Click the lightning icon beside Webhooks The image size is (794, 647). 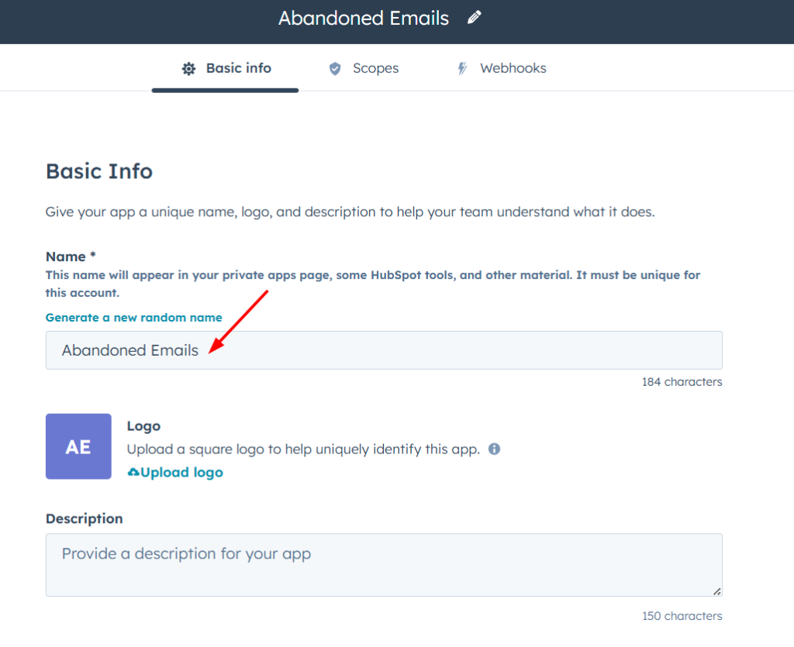pos(462,68)
